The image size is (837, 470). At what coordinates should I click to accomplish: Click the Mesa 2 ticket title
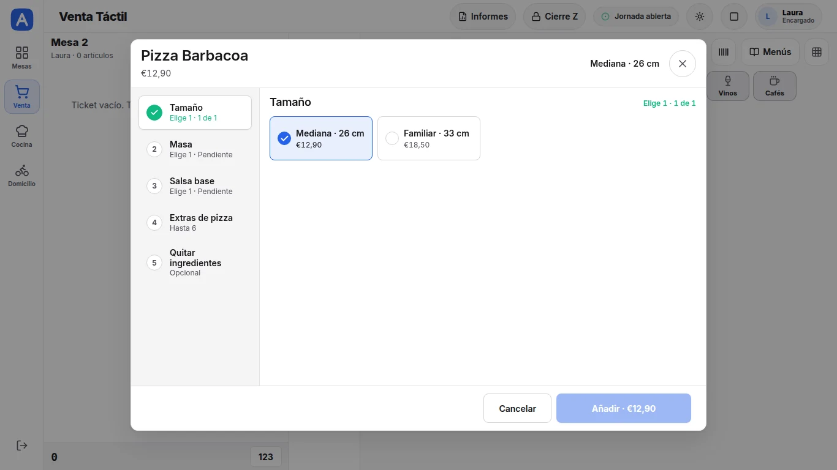(x=69, y=42)
